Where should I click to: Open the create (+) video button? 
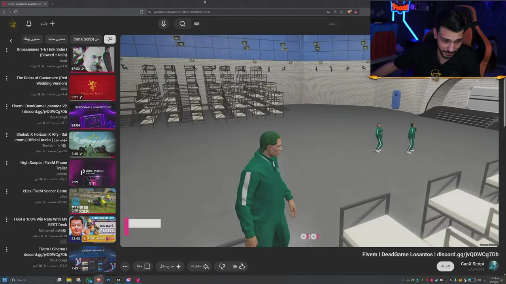point(48,24)
